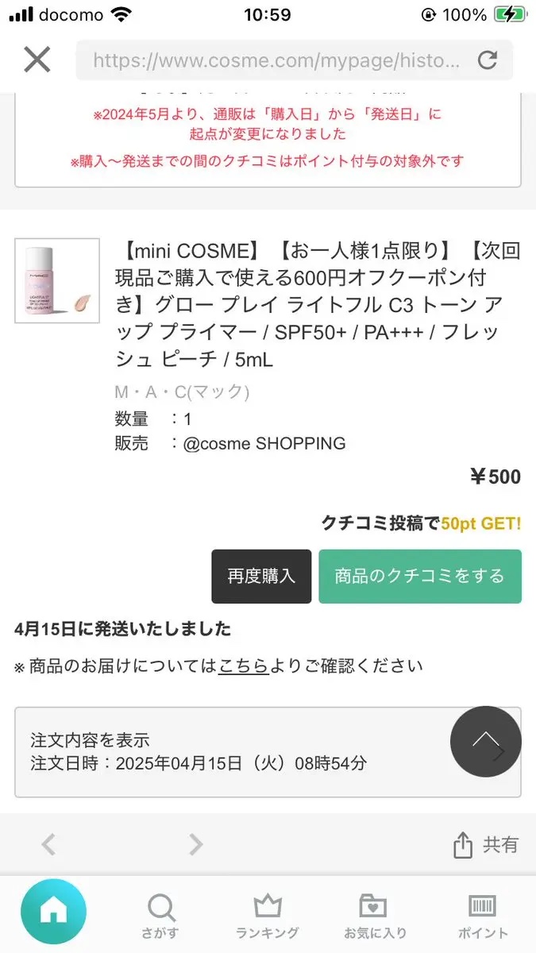Reload the page with refresh icon
Viewport: 536px width, 953px height.
(x=487, y=60)
